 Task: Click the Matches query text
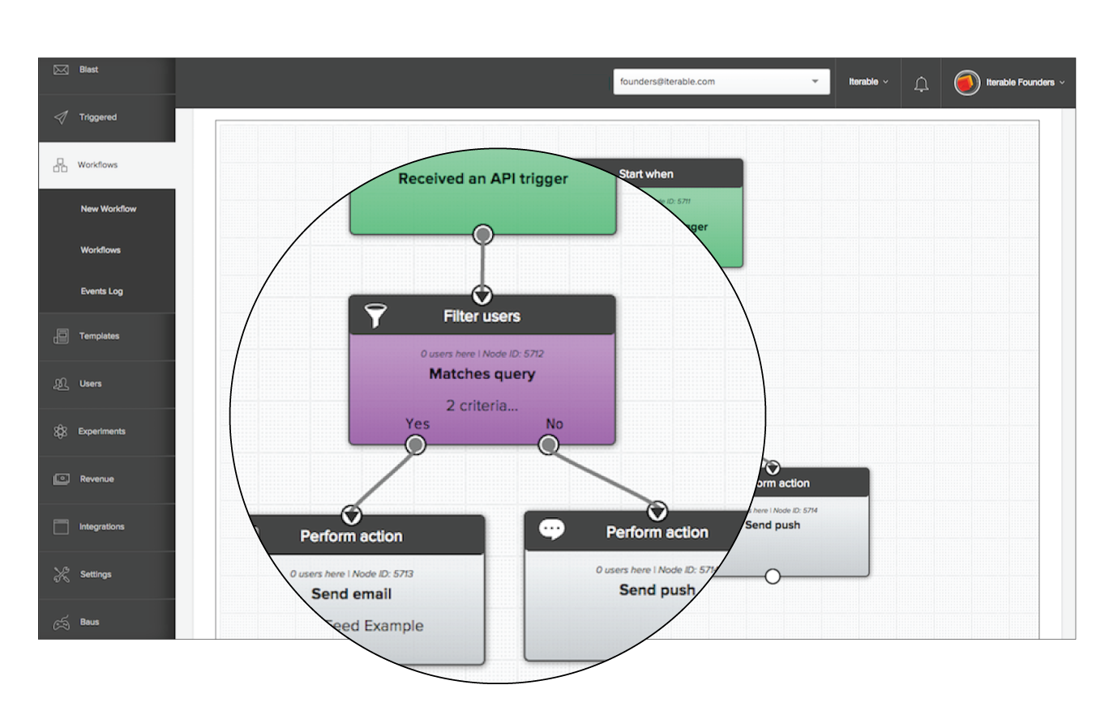click(x=482, y=374)
